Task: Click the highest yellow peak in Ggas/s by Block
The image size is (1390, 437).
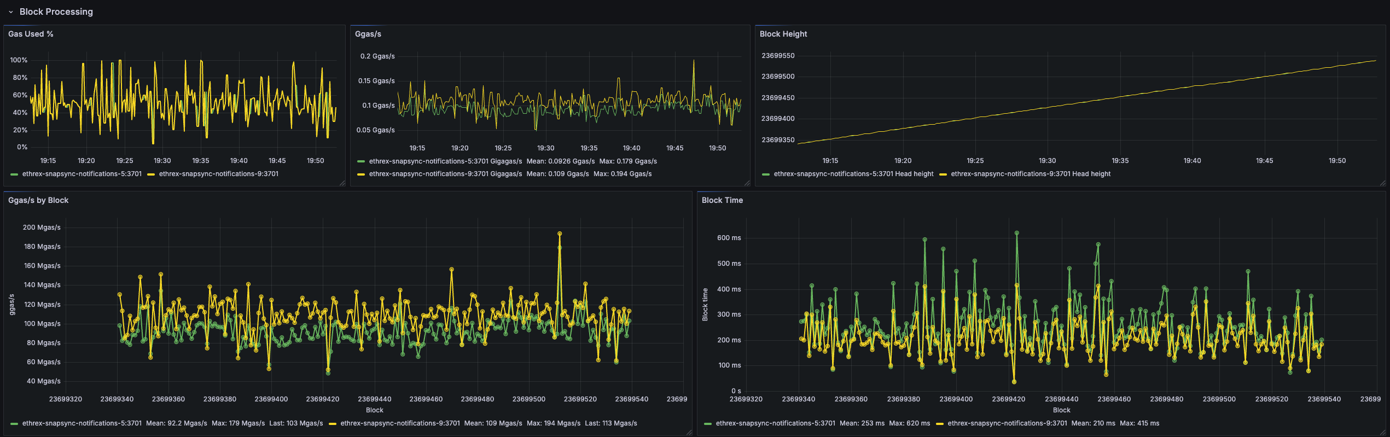Action: click(x=560, y=234)
